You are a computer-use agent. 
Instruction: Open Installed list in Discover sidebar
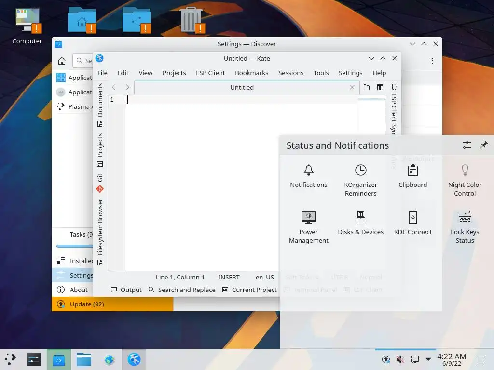72,261
